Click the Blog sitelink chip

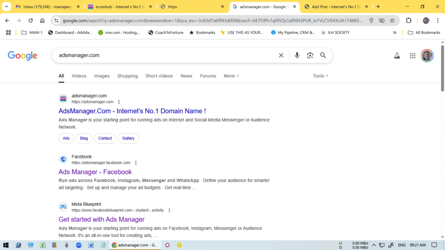[x=84, y=138]
